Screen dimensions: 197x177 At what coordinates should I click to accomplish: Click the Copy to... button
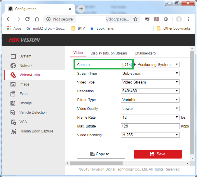(101, 154)
